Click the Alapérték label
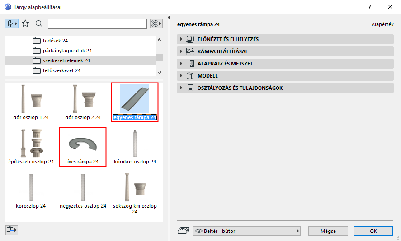 pyautogui.click(x=382, y=24)
